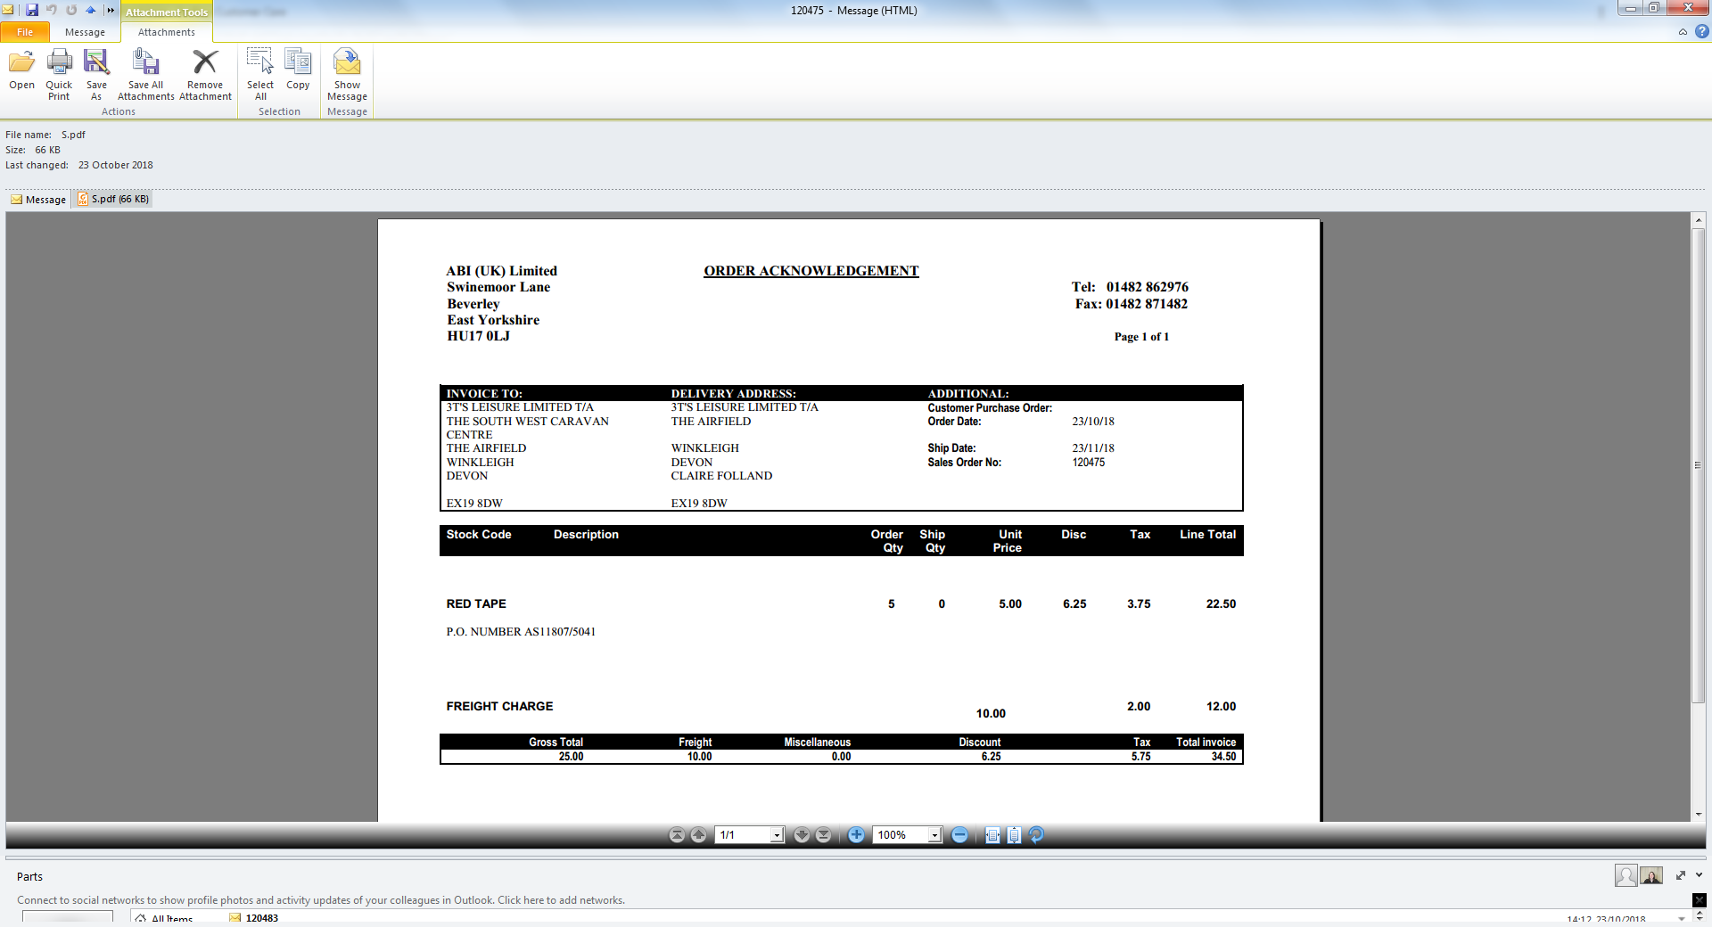Zoom in with the blue plus button
The width and height of the screenshot is (1712, 927).
[x=856, y=835]
